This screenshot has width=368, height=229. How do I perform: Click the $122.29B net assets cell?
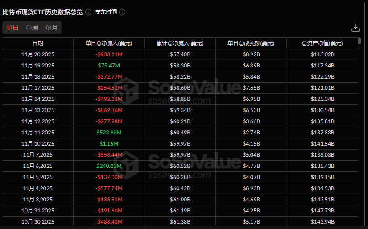tap(323, 77)
